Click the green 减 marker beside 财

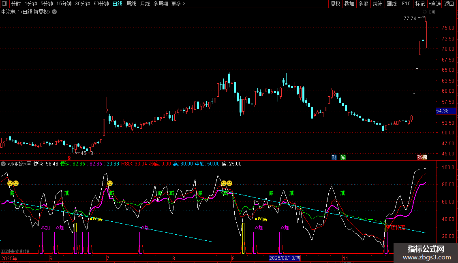click(x=343, y=157)
